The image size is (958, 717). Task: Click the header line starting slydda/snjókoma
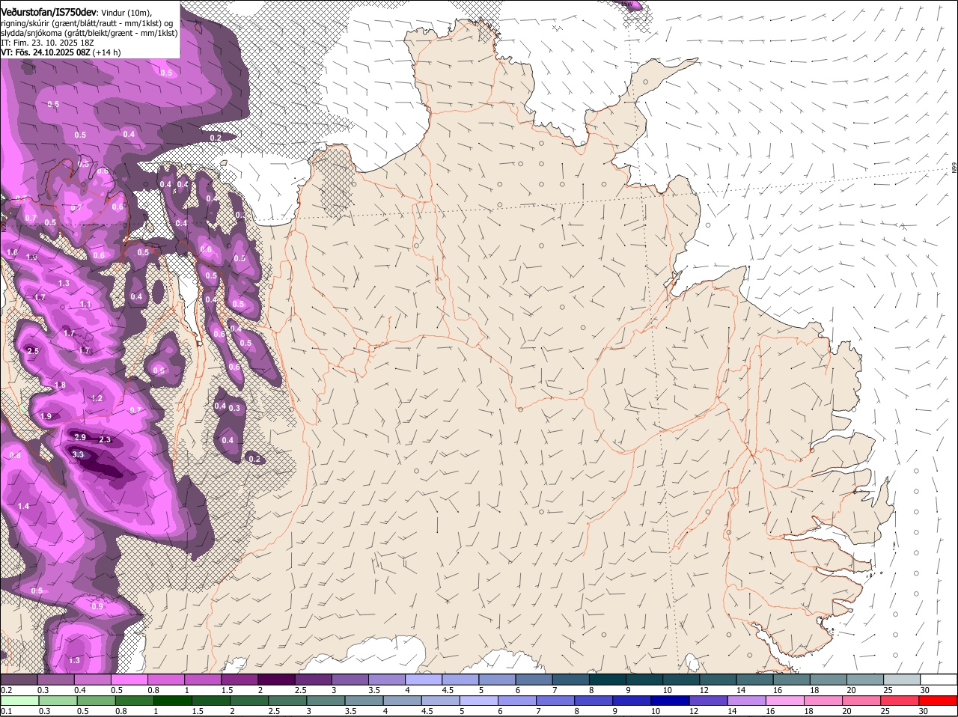pos(89,33)
